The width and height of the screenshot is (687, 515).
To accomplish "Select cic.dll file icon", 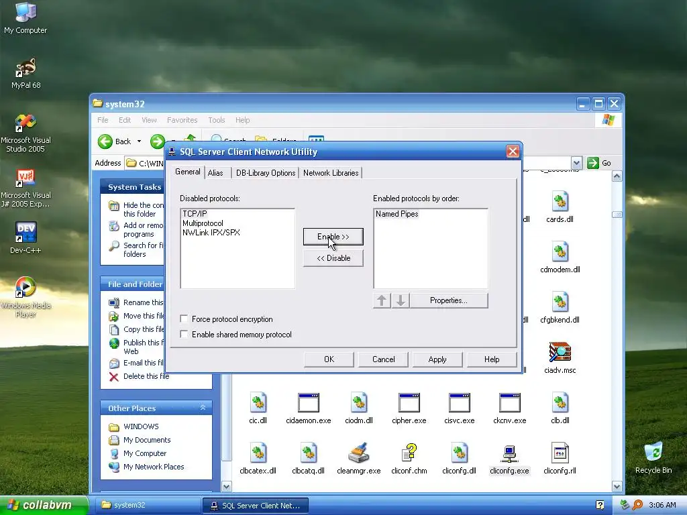I will (x=258, y=408).
